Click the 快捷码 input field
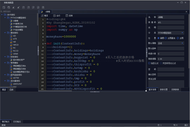 [171, 22]
